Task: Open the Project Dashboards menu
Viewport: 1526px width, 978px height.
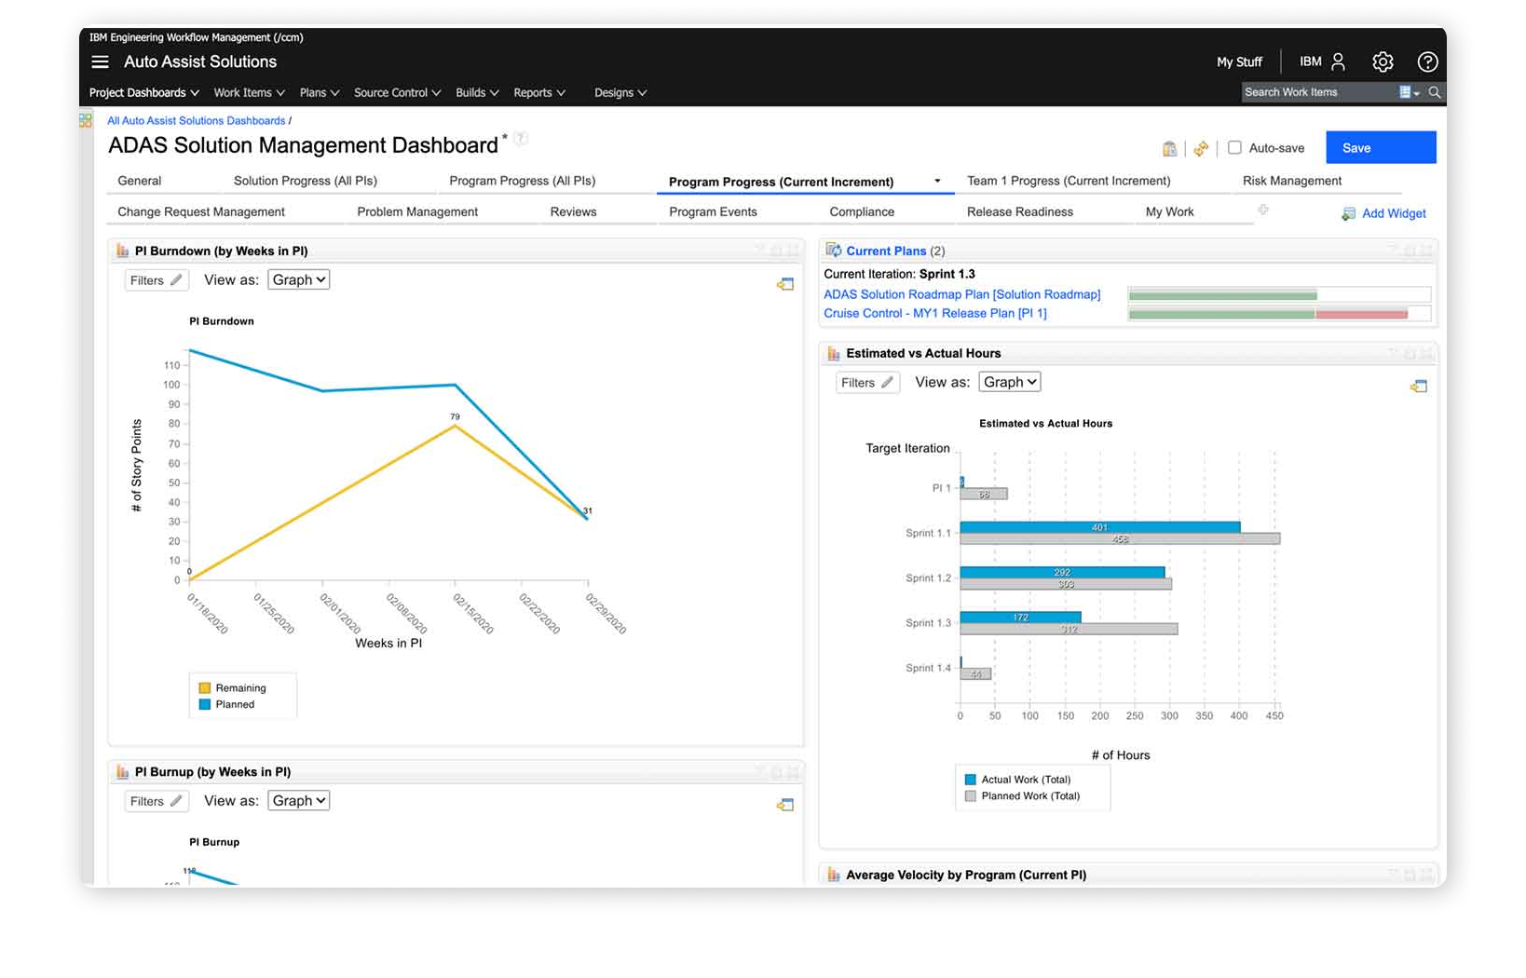Action: point(144,92)
